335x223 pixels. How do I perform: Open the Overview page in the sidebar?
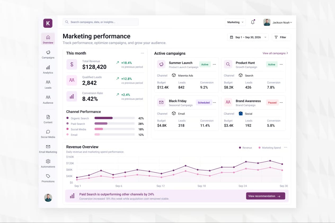[x=48, y=39]
